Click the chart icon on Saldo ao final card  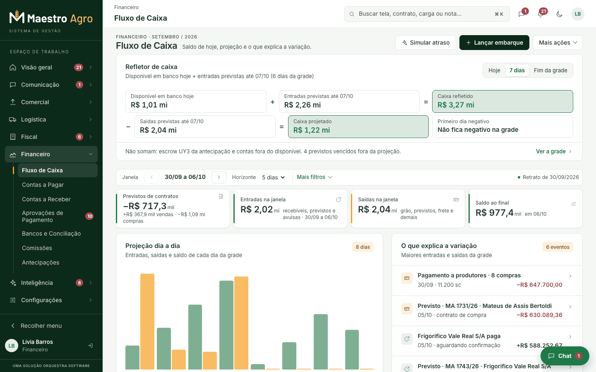click(x=574, y=203)
